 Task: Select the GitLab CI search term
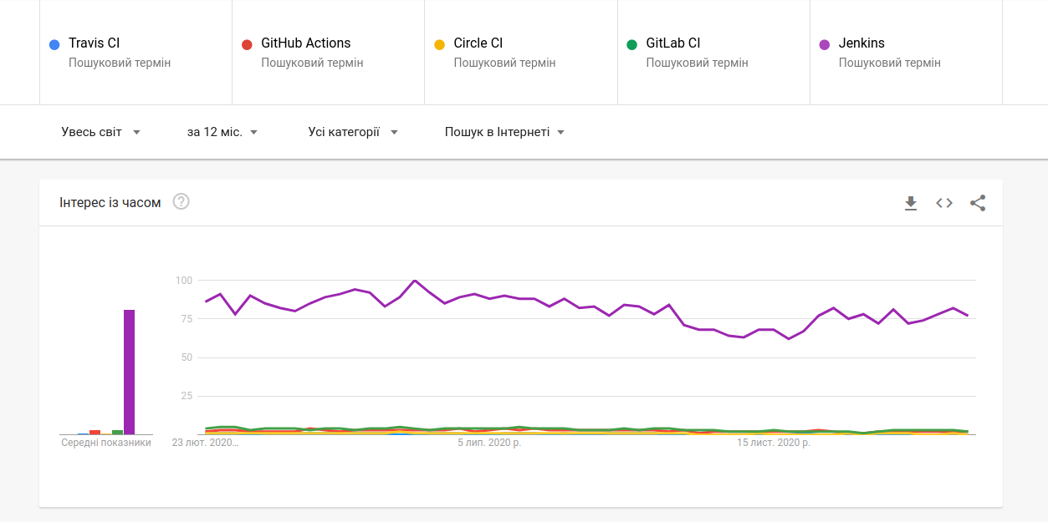point(713,53)
